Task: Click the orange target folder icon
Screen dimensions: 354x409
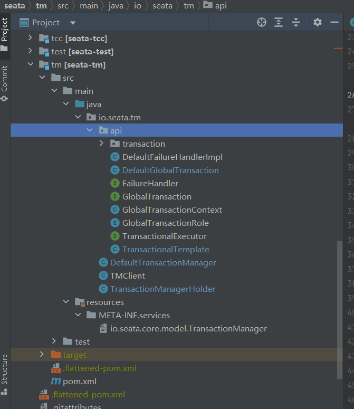Action: click(x=56, y=355)
